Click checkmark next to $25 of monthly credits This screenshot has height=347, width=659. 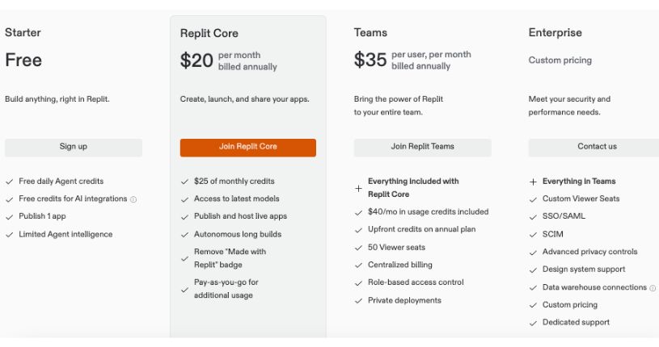(x=184, y=182)
